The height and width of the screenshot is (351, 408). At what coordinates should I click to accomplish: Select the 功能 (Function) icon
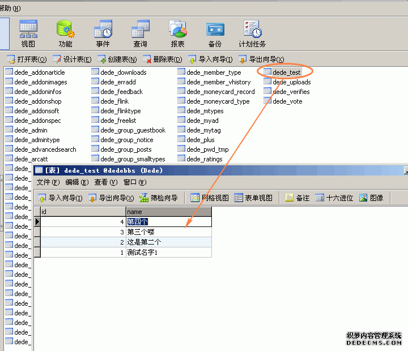click(66, 33)
